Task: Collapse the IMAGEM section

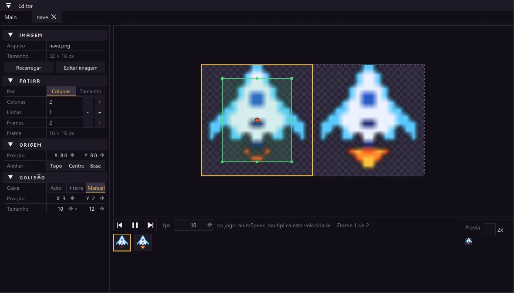Action: (x=10, y=35)
